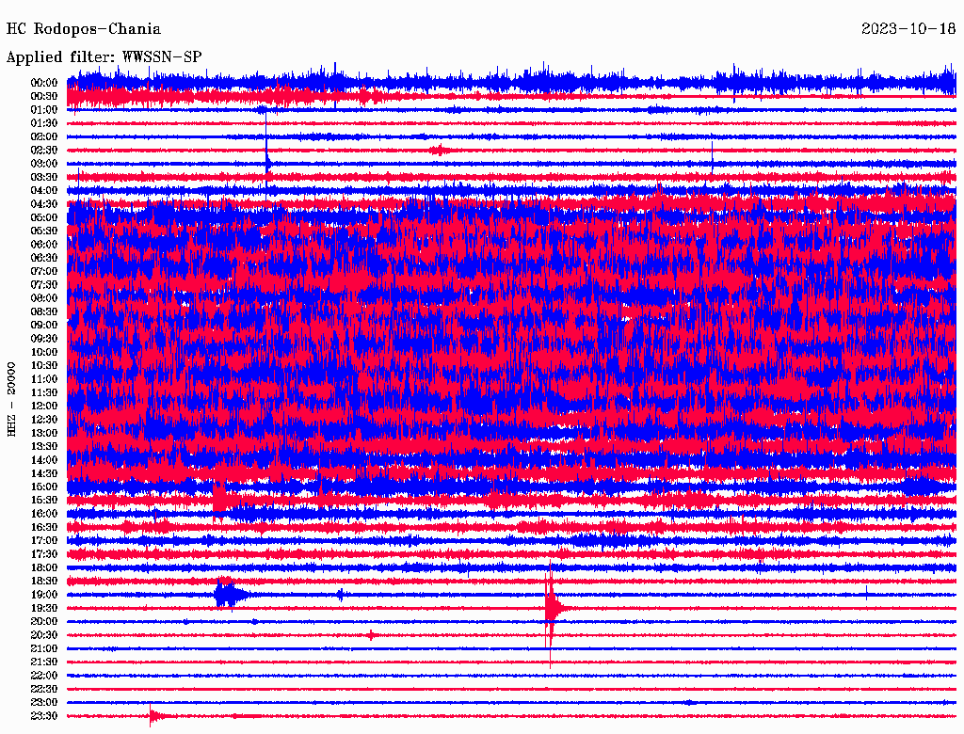Click the 'Applied filter: WWSSN-SP' label
964x734 pixels.
(104, 57)
